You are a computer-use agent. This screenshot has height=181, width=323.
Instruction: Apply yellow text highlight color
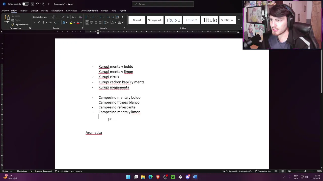pyautogui.click(x=71, y=22)
